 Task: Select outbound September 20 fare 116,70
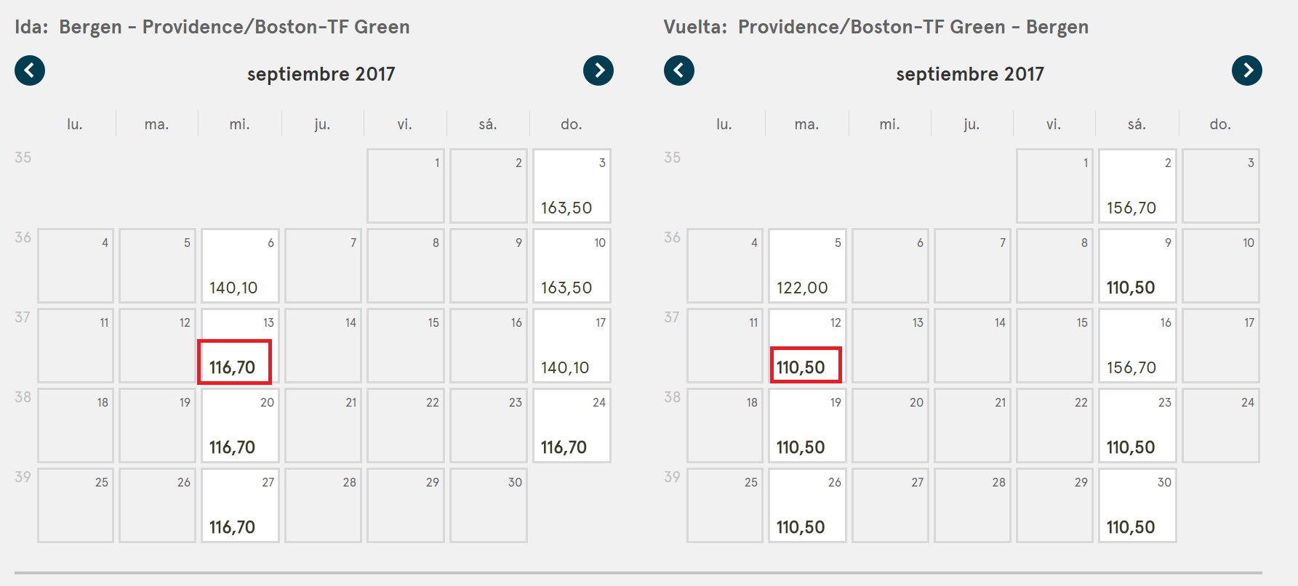coord(240,426)
